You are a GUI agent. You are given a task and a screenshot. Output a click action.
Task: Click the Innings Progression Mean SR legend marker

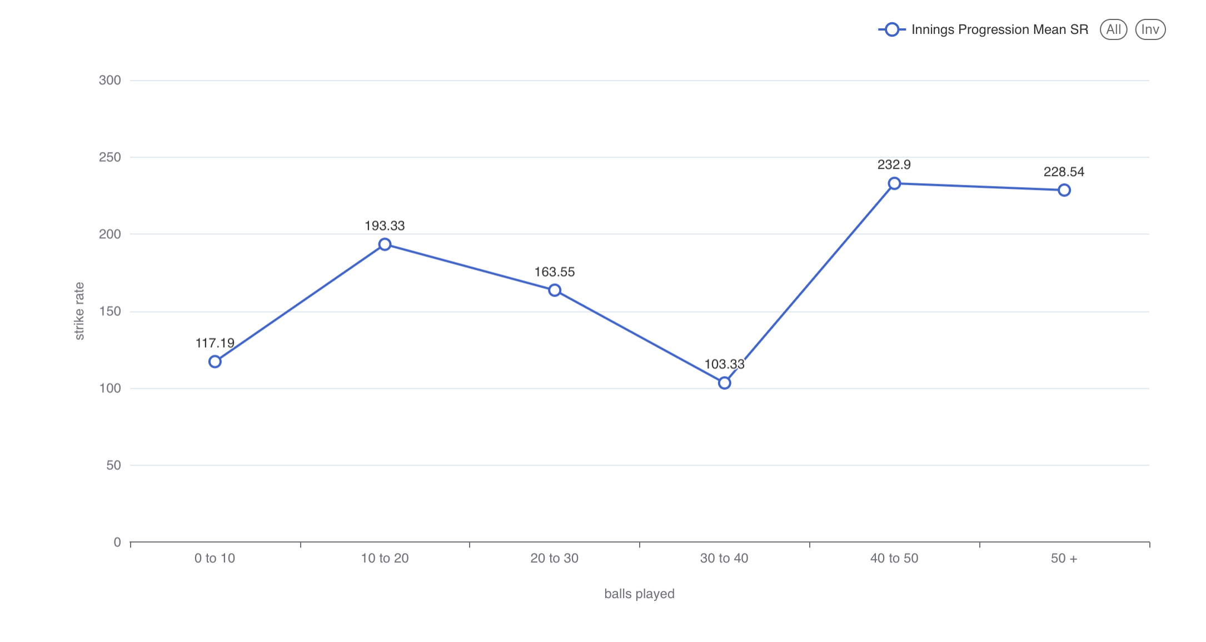891,29
